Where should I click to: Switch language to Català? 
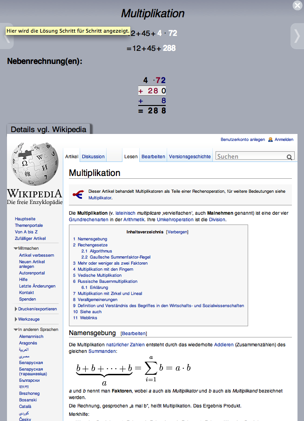click(25, 407)
